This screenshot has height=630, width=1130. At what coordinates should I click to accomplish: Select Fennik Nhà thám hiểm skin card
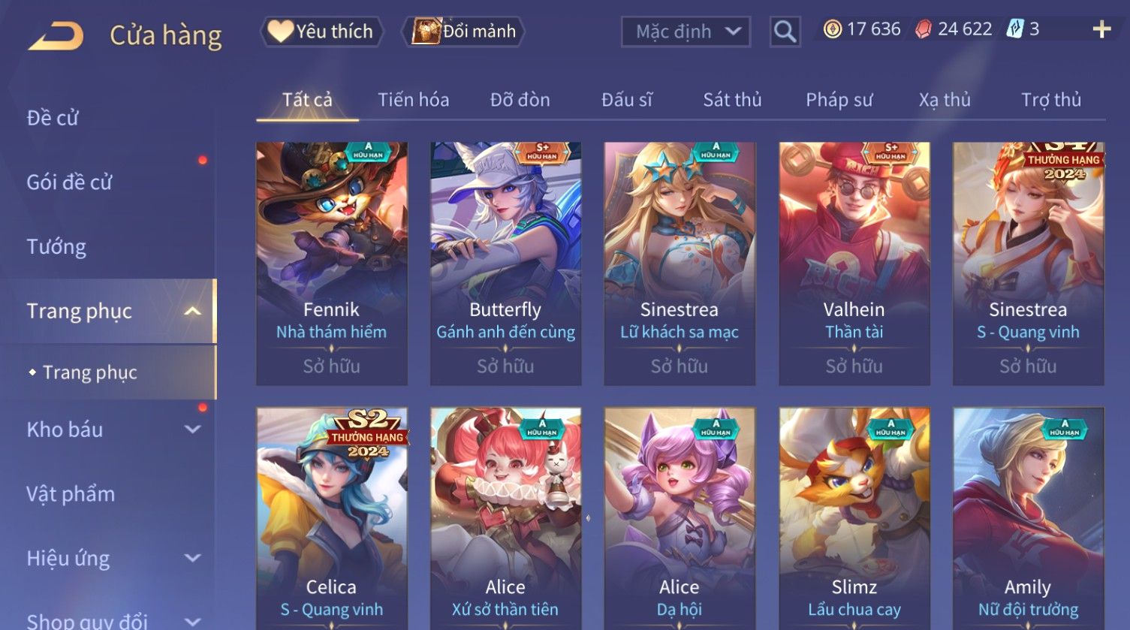tap(332, 264)
